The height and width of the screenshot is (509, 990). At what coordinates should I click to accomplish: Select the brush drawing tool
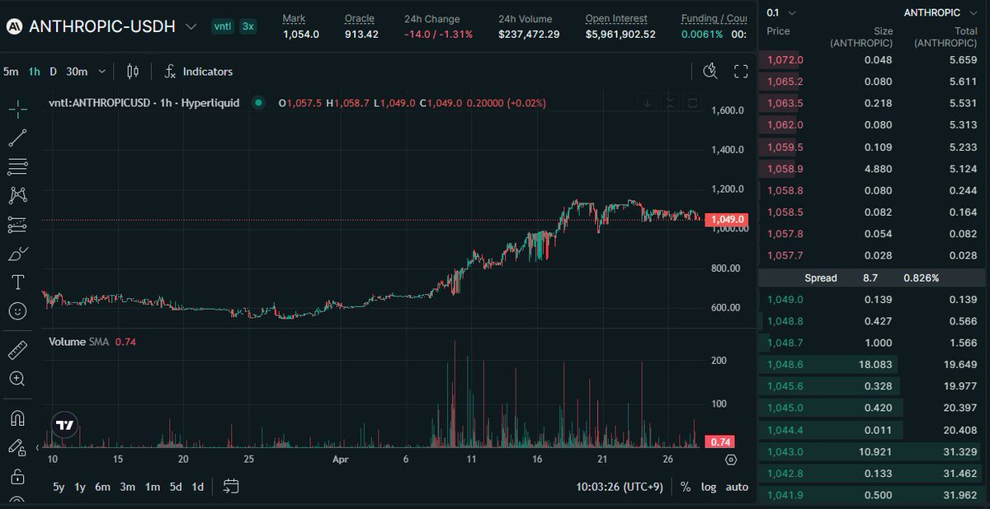[17, 253]
